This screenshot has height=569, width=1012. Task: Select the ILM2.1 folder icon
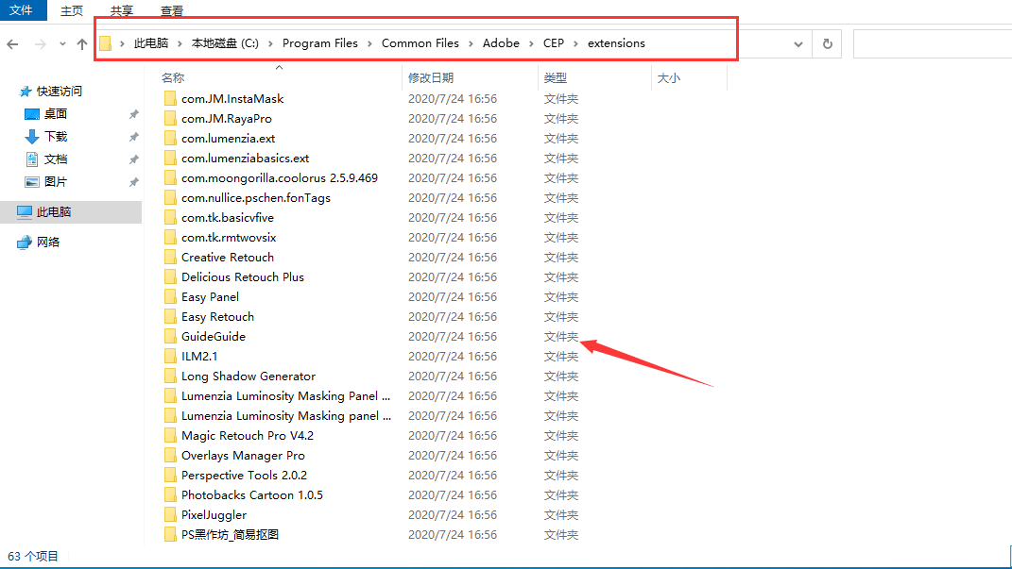coord(170,357)
